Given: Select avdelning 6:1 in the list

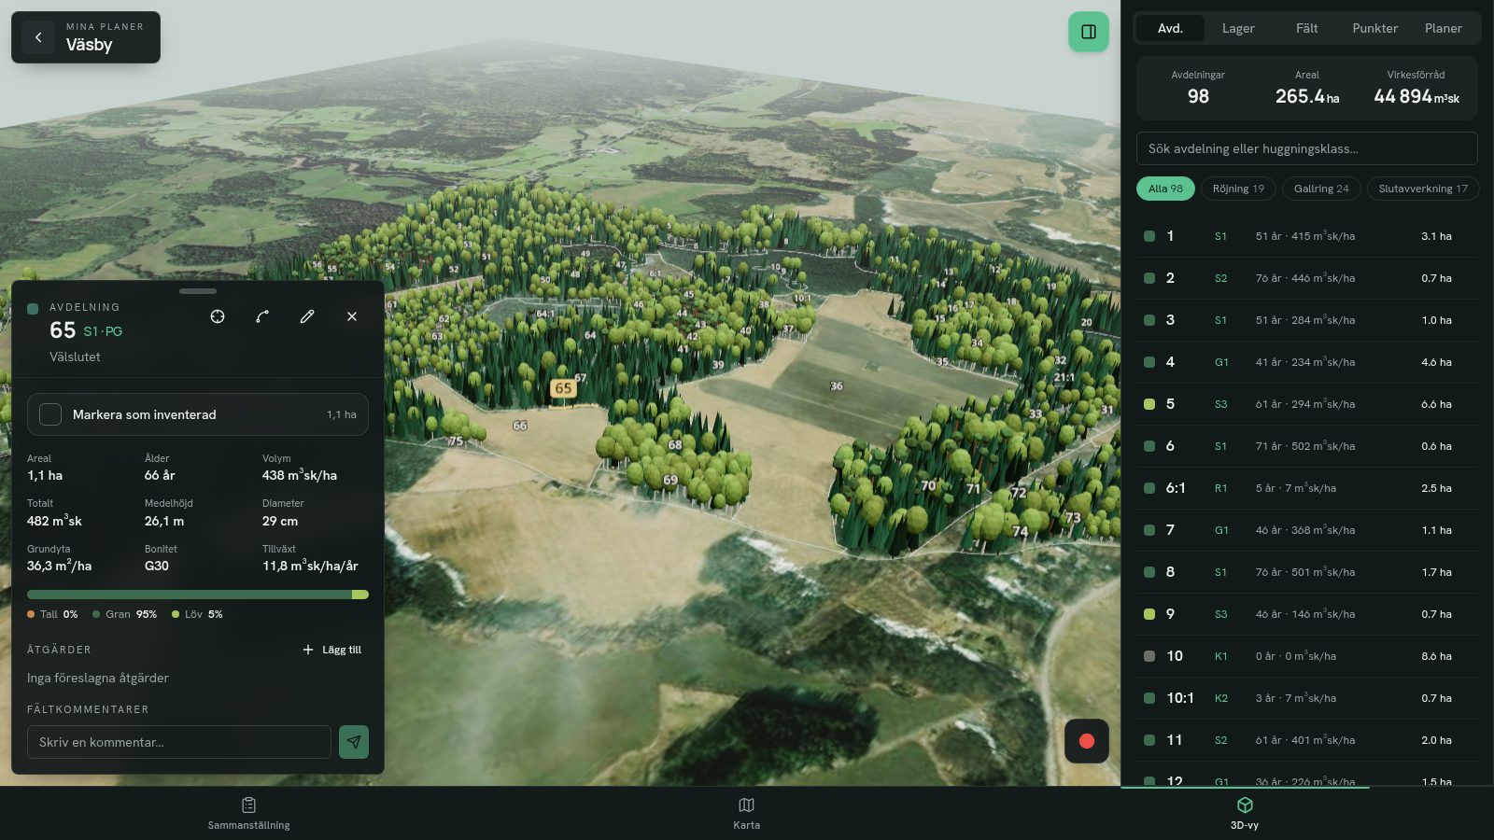Looking at the screenshot, I should pyautogui.click(x=1307, y=488).
